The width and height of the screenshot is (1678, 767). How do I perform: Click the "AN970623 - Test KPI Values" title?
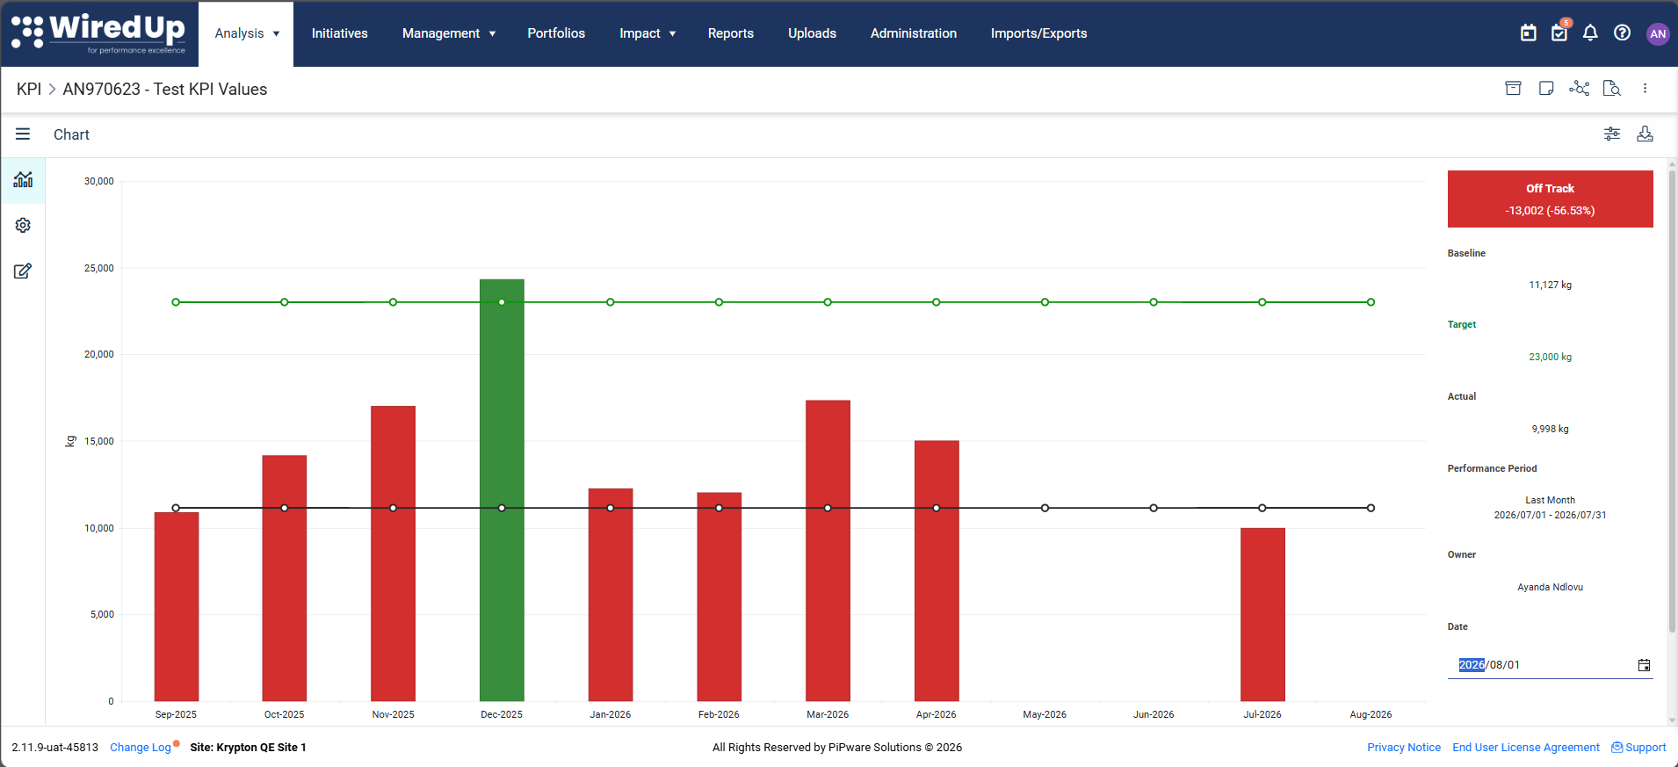pyautogui.click(x=165, y=89)
